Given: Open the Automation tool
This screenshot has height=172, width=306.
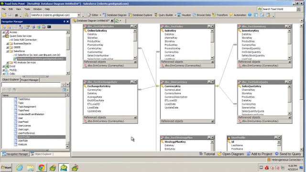Looking at the screenshot, I should pyautogui.click(x=238, y=15).
